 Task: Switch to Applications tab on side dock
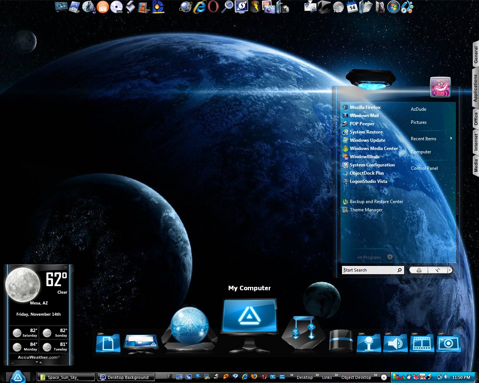tap(476, 88)
